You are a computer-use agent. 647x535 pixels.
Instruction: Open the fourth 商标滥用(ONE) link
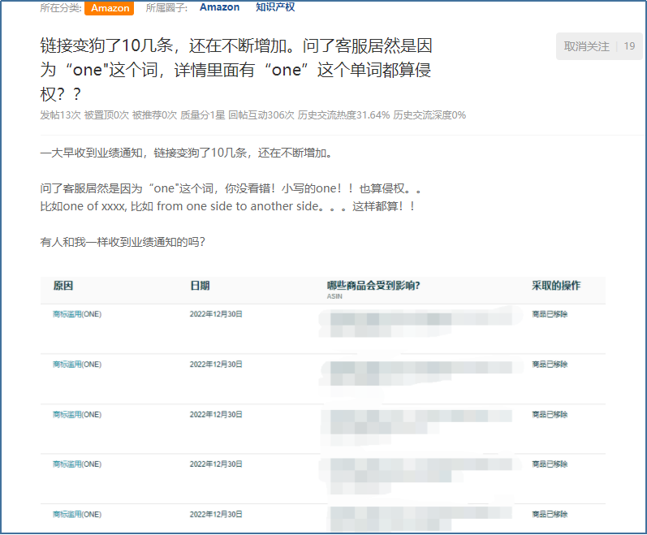pyautogui.click(x=77, y=464)
